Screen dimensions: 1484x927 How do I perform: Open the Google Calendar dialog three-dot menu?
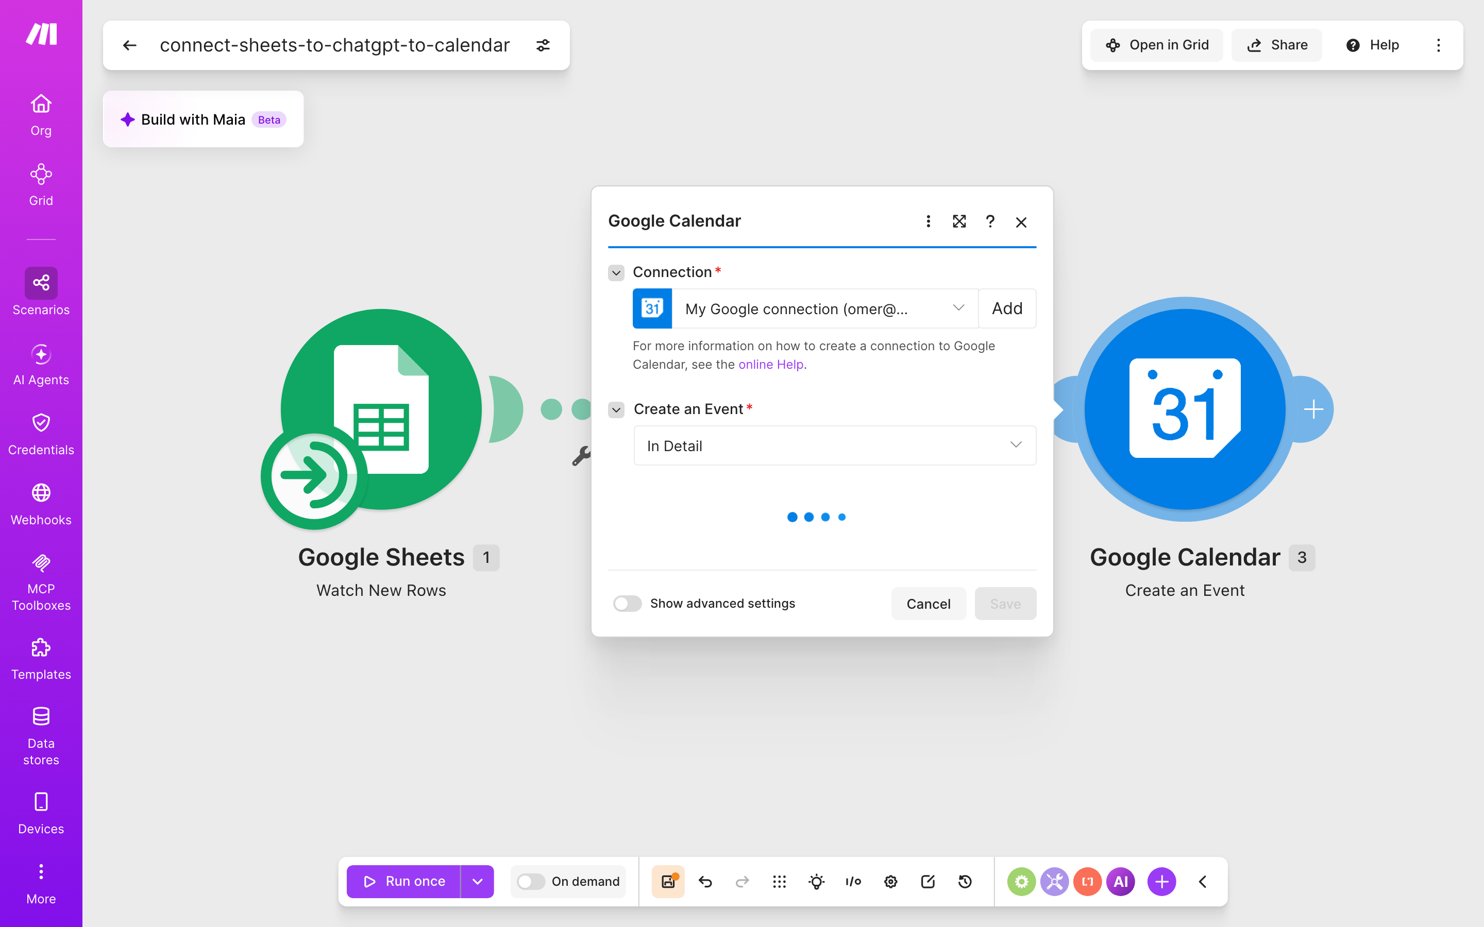pos(928,221)
